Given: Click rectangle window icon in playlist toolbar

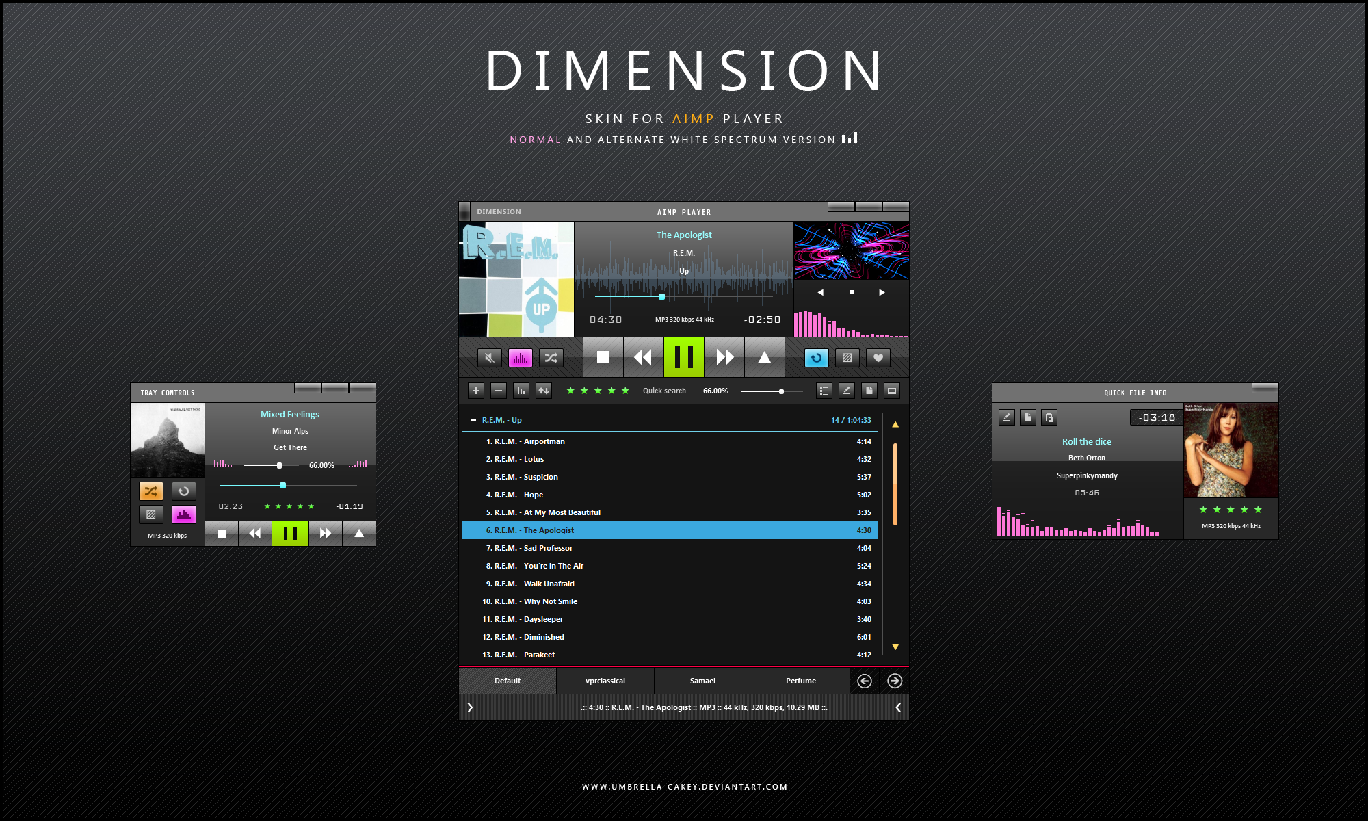Looking at the screenshot, I should pos(892,391).
